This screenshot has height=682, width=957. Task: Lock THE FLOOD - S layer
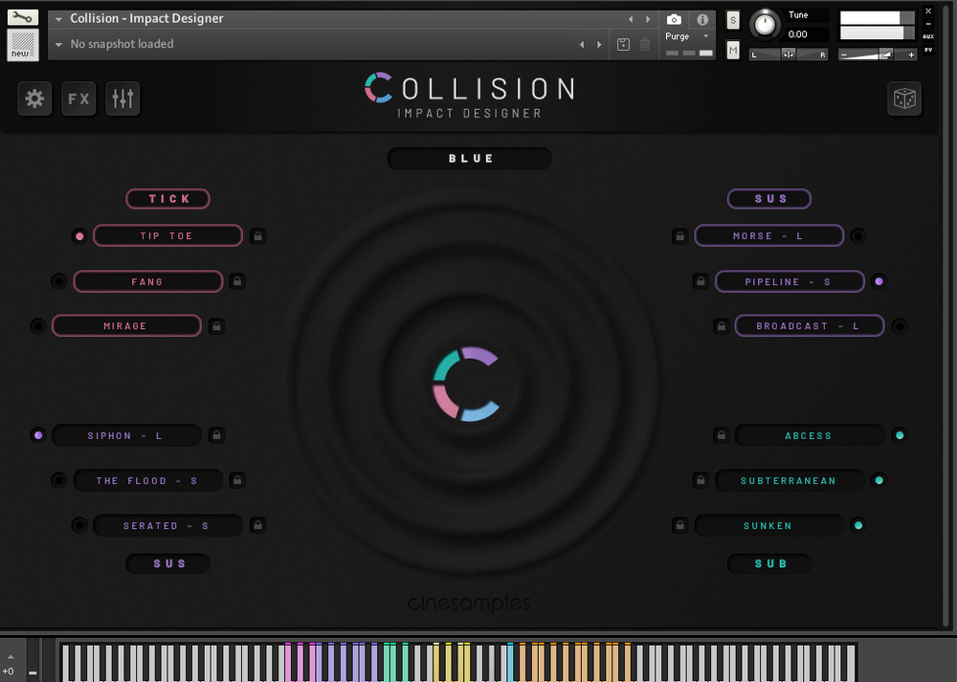[x=237, y=480]
